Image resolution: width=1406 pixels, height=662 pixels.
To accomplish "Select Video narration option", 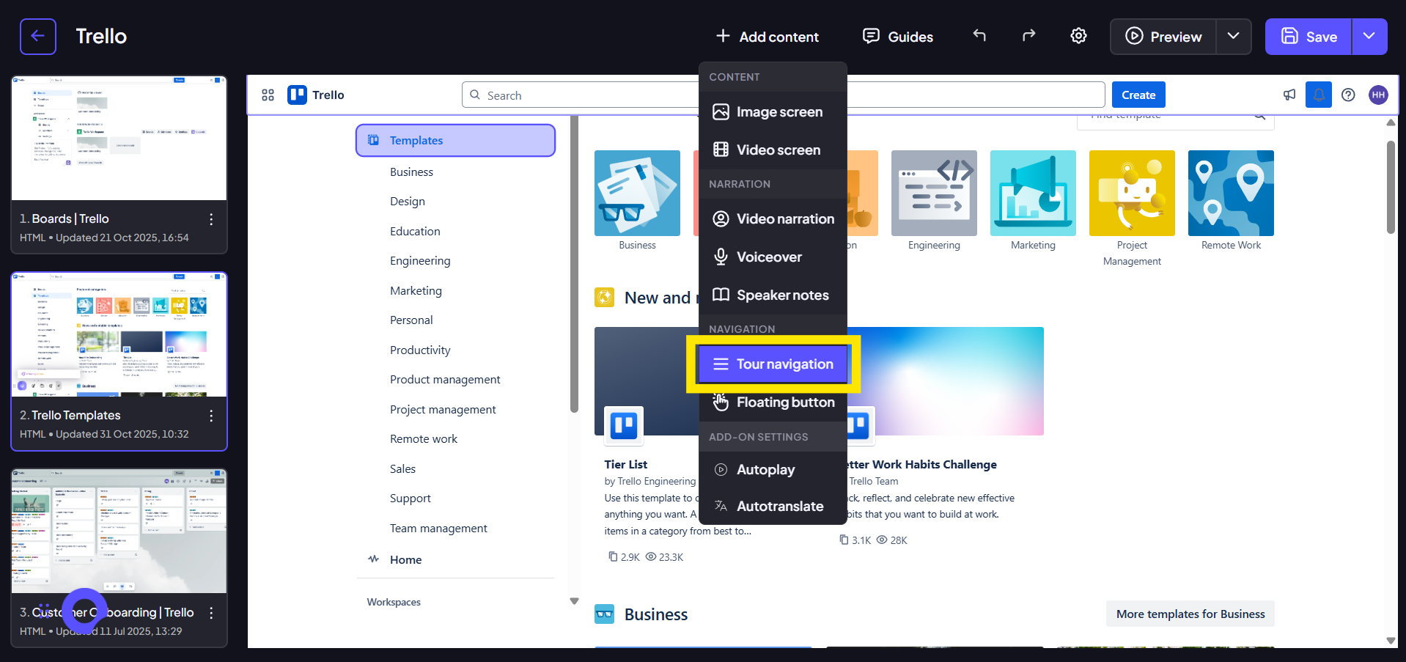I will (x=773, y=219).
